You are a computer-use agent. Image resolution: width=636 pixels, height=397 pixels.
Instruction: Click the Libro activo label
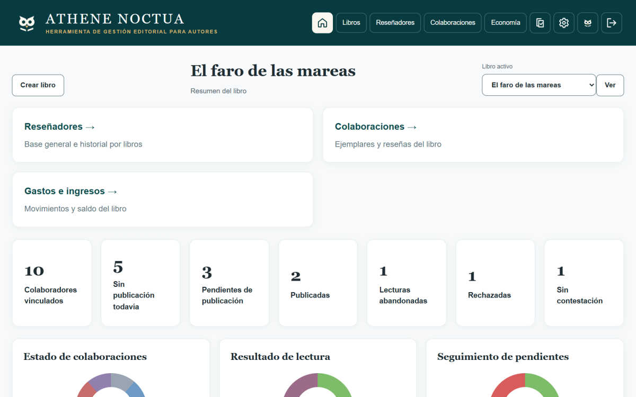point(497,67)
